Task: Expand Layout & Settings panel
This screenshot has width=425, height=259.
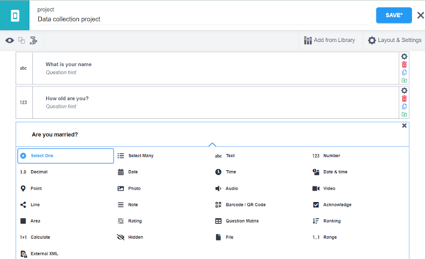Action: pyautogui.click(x=394, y=40)
